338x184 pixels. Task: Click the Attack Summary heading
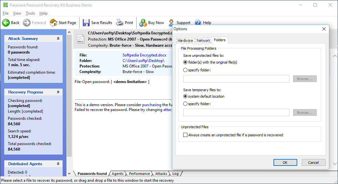coord(23,39)
